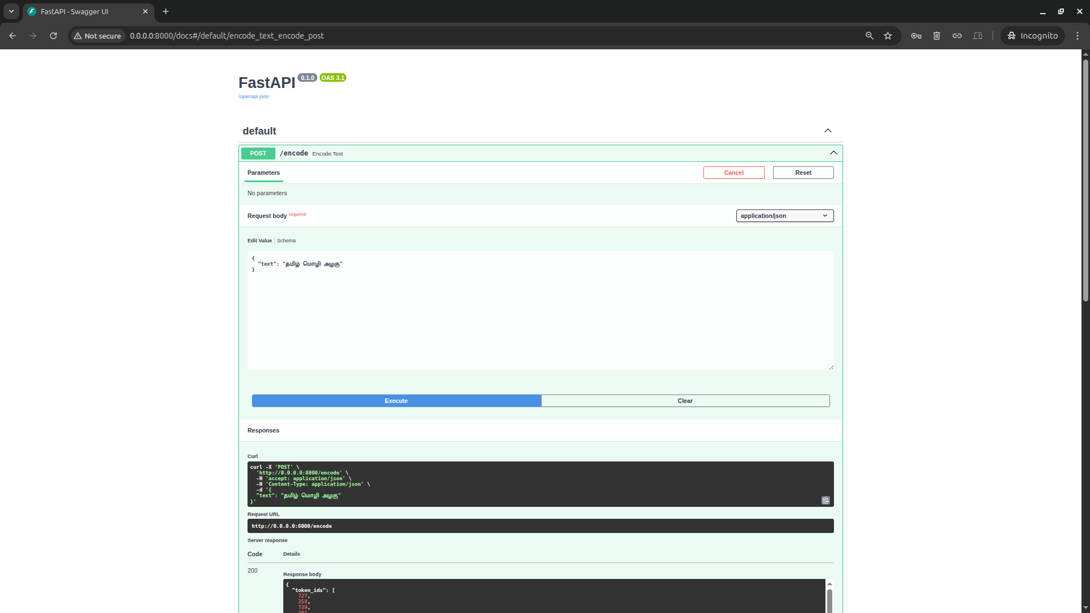The image size is (1090, 613).
Task: Click the curl command code block
Action: pos(540,484)
